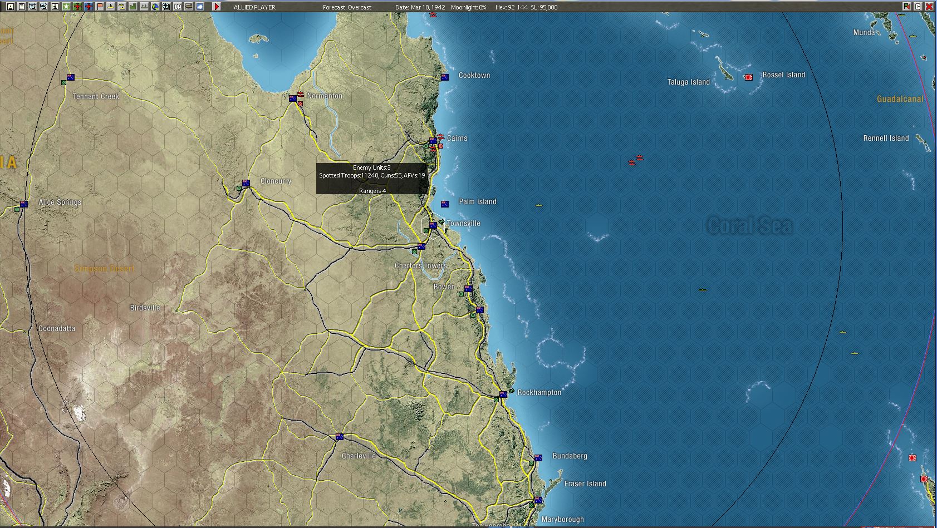The height and width of the screenshot is (528, 937).
Task: Click the Rossel Island map label
Action: point(784,75)
